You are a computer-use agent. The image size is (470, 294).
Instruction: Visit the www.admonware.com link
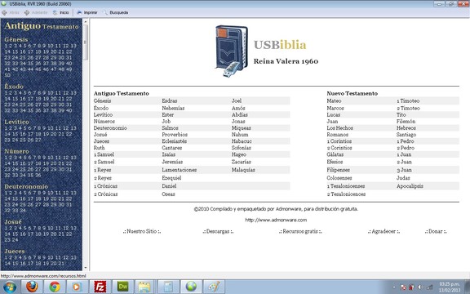[x=276, y=220]
